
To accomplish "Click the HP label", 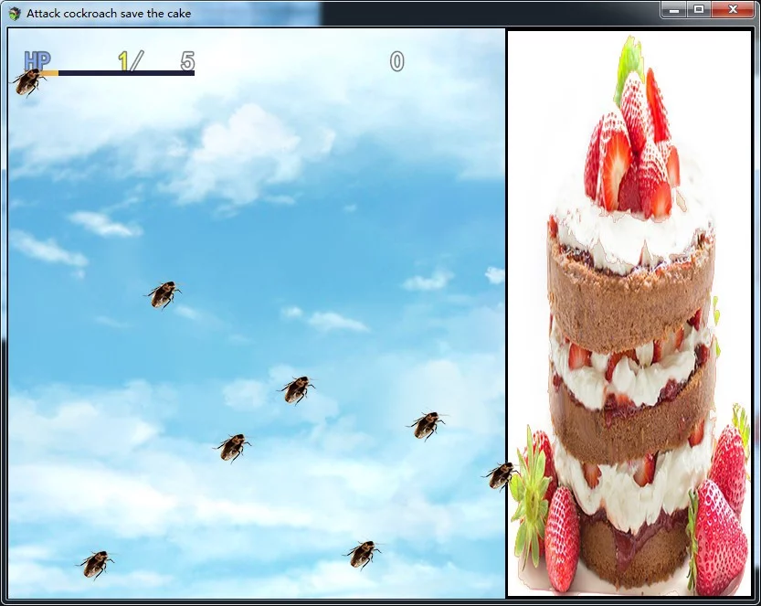I will (x=37, y=61).
